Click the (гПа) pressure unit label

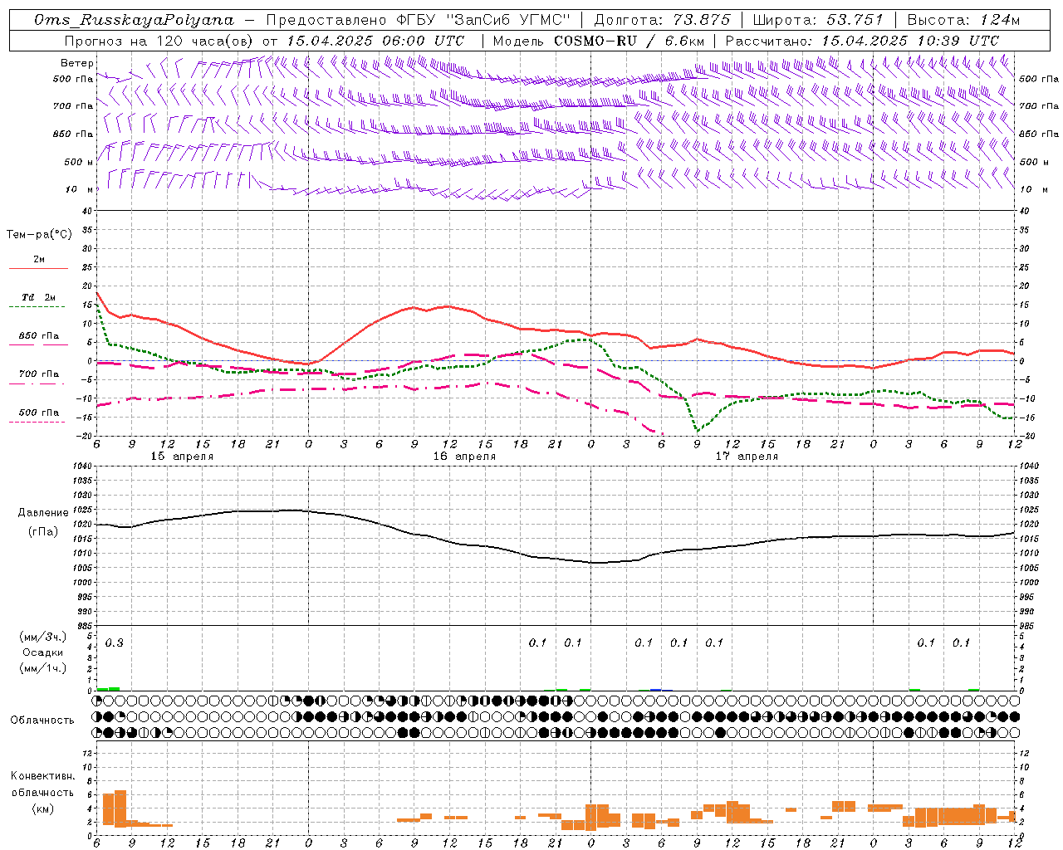tap(43, 531)
